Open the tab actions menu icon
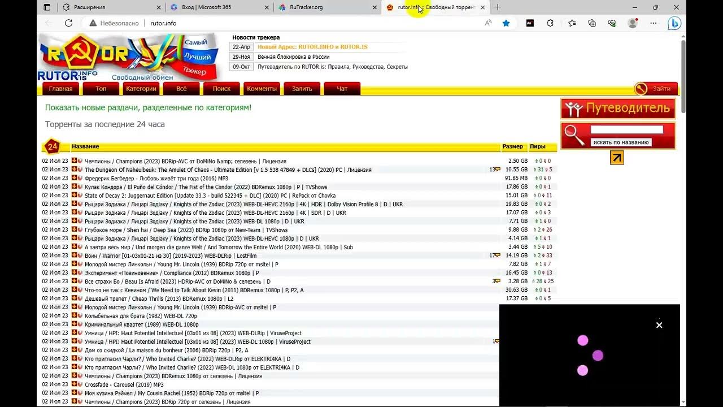This screenshot has height=407, width=723. 47,7
